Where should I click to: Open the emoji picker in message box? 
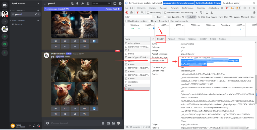118,123
